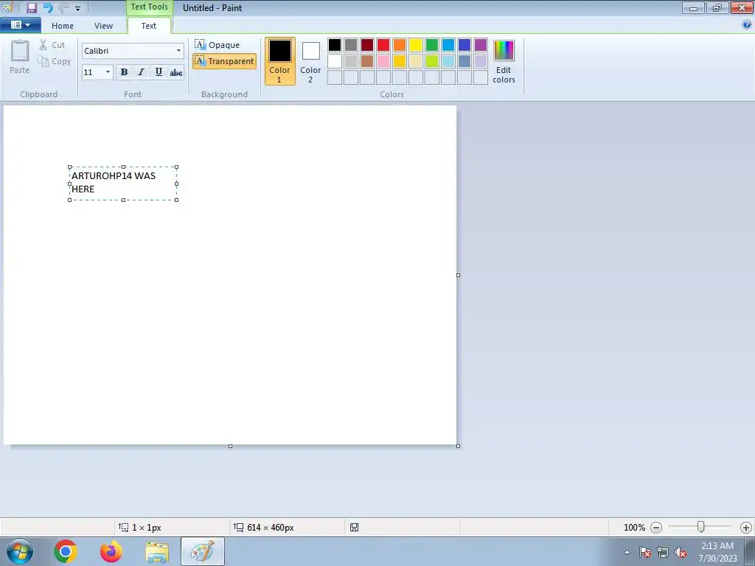Click the Save icon in quick access toolbar

[32, 7]
